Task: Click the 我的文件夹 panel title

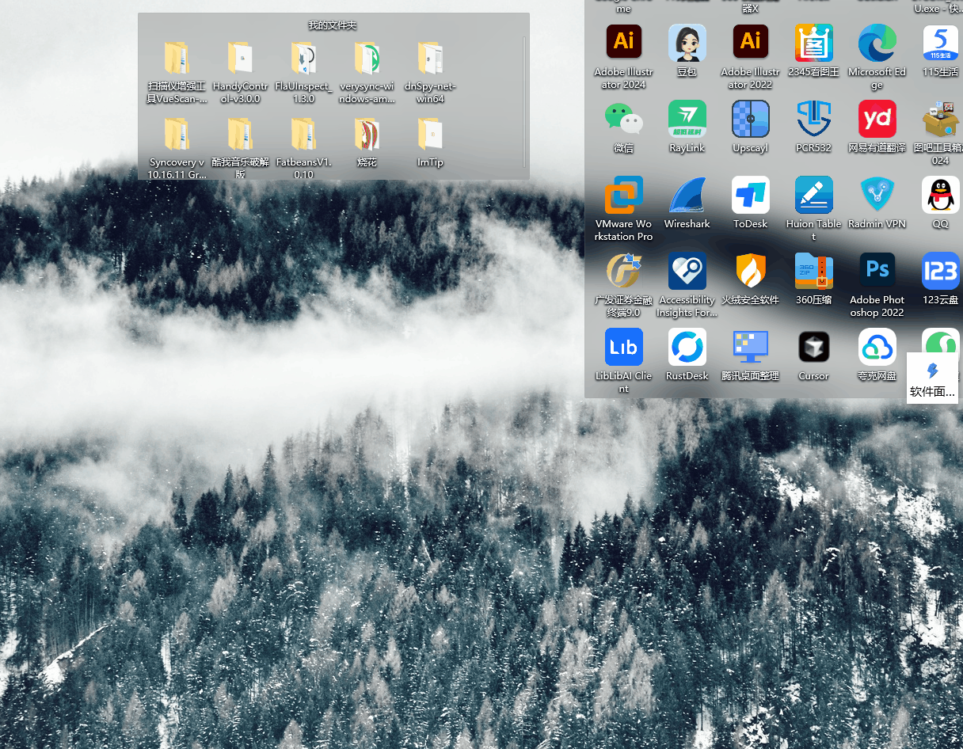Action: tap(333, 25)
